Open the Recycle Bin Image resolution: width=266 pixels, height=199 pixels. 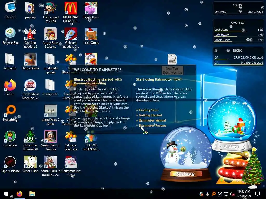pyautogui.click(x=10, y=36)
